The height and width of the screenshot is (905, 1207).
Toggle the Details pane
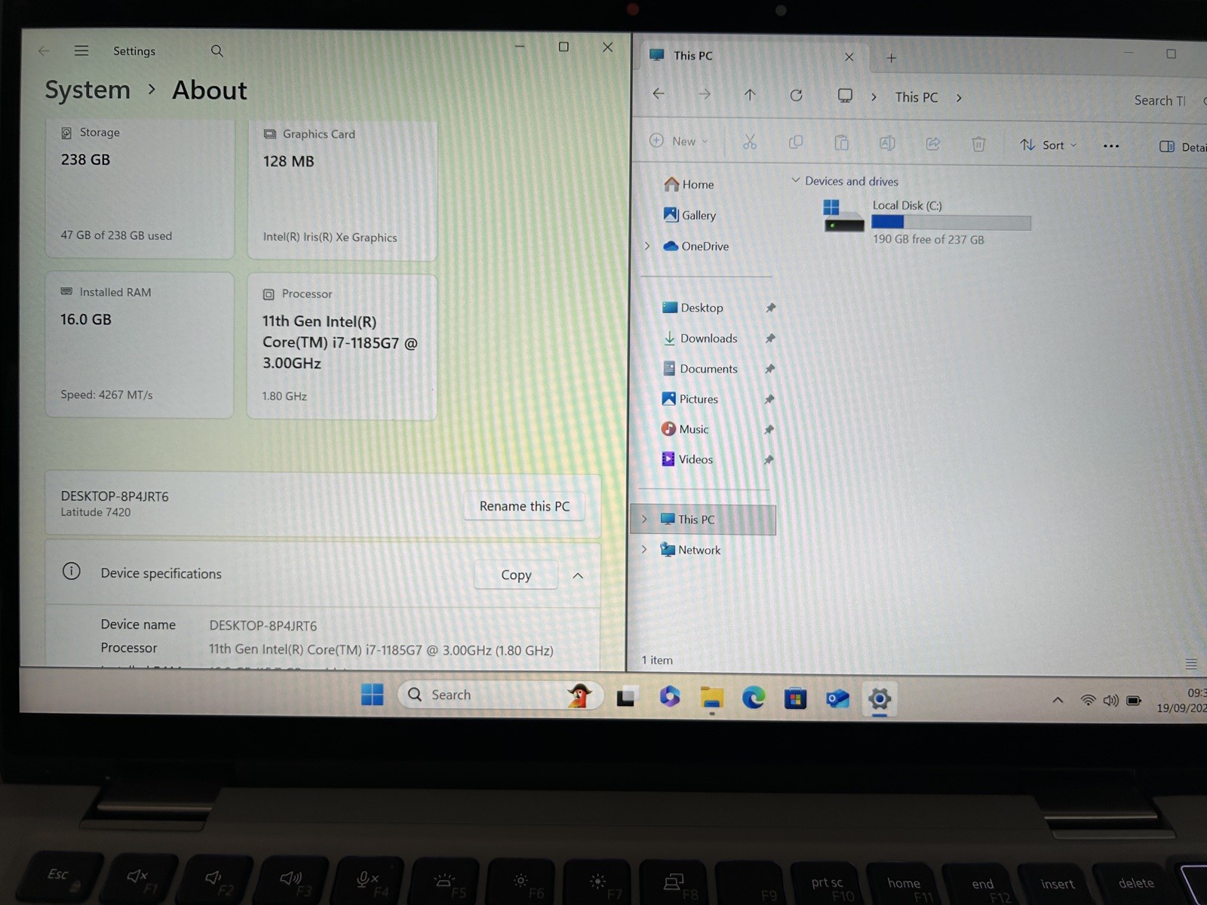pos(1182,147)
